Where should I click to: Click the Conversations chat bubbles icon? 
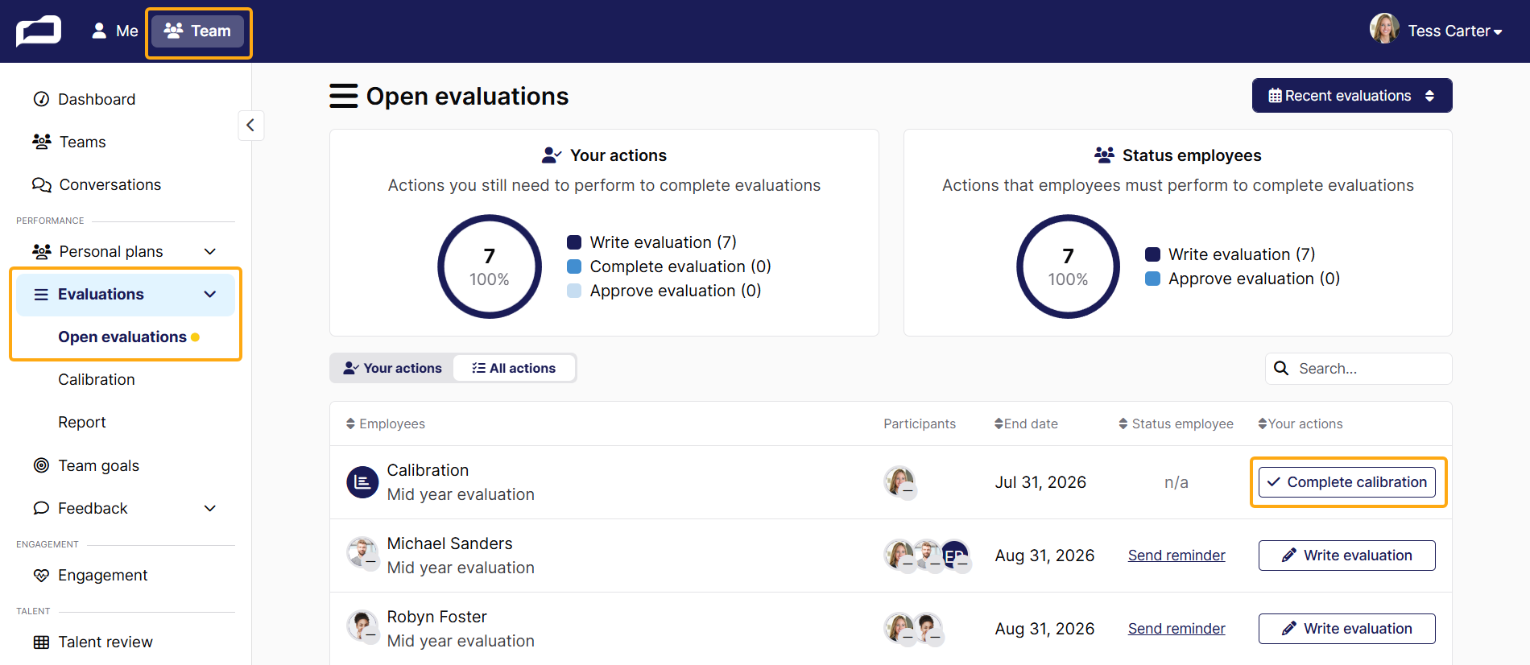click(41, 184)
